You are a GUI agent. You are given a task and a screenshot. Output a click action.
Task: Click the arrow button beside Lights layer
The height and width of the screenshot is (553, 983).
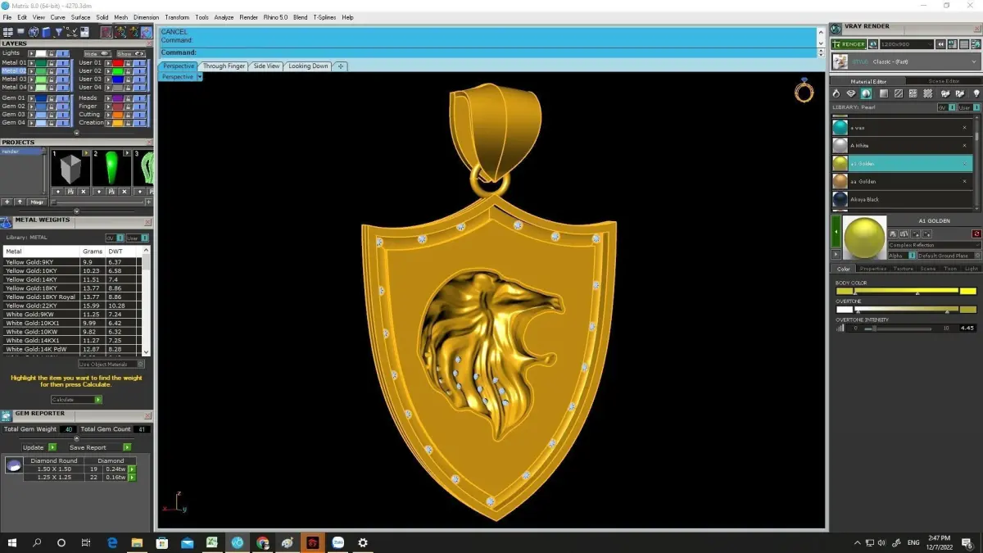32,53
